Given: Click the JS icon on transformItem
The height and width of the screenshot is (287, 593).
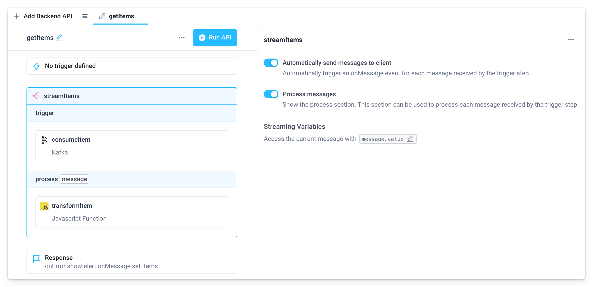Looking at the screenshot, I should (x=44, y=206).
